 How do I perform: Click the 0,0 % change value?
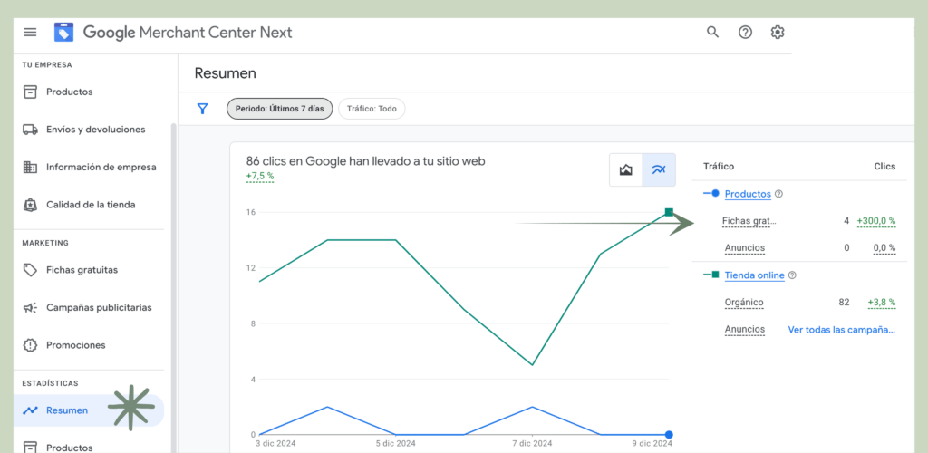click(884, 247)
